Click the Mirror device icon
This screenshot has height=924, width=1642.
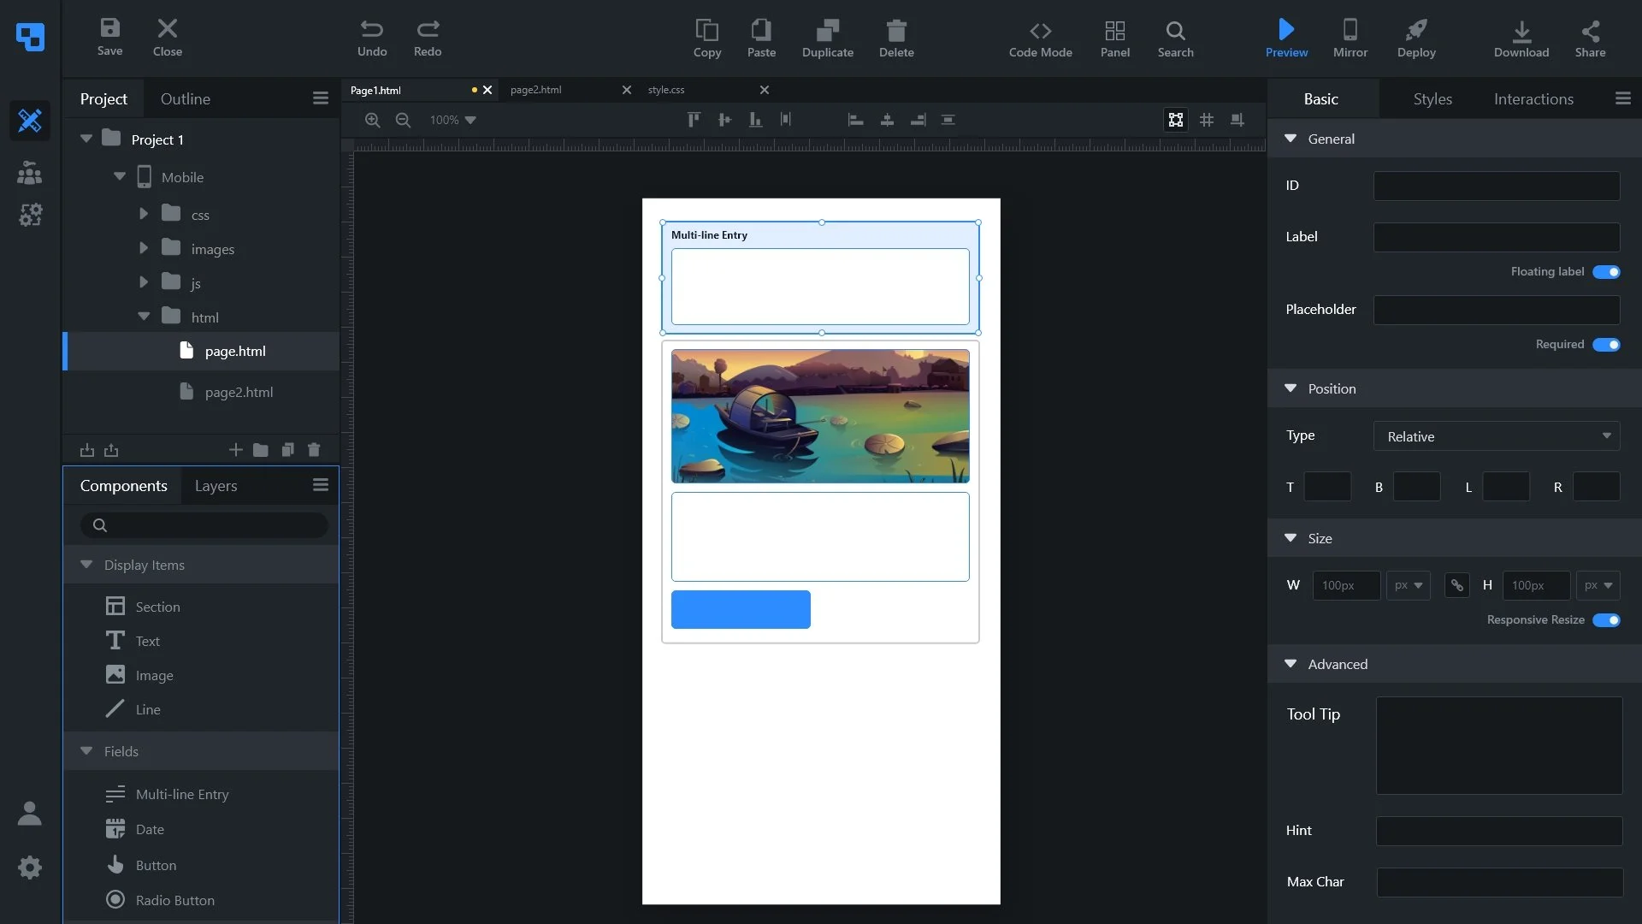click(1350, 30)
